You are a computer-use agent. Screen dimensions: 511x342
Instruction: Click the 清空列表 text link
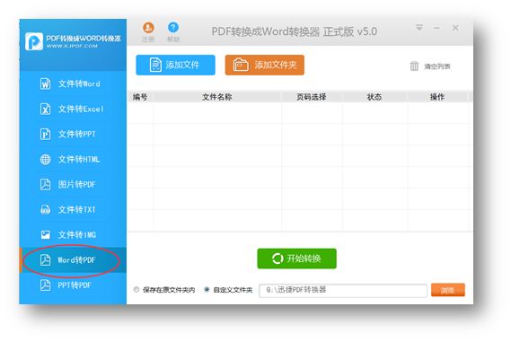click(x=437, y=66)
